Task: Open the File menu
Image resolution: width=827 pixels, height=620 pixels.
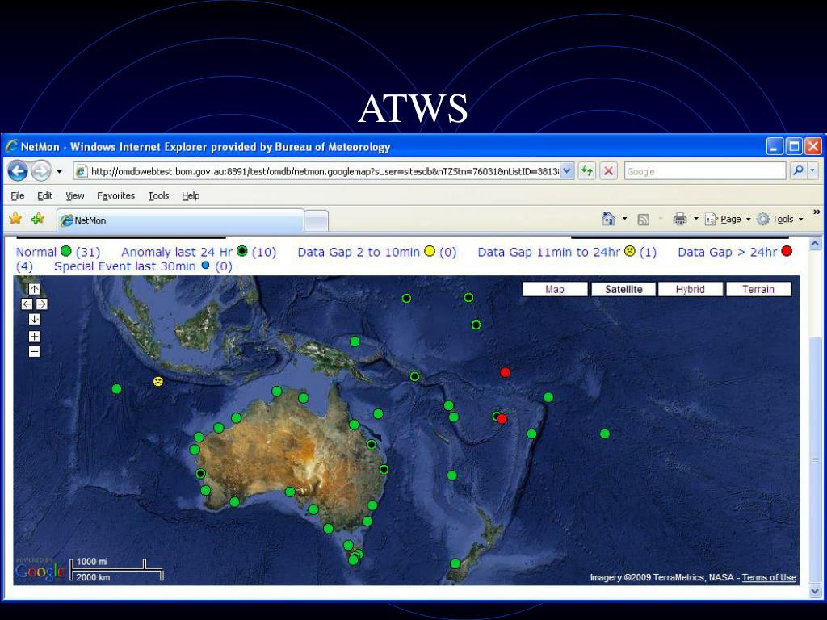Action: pyautogui.click(x=18, y=195)
